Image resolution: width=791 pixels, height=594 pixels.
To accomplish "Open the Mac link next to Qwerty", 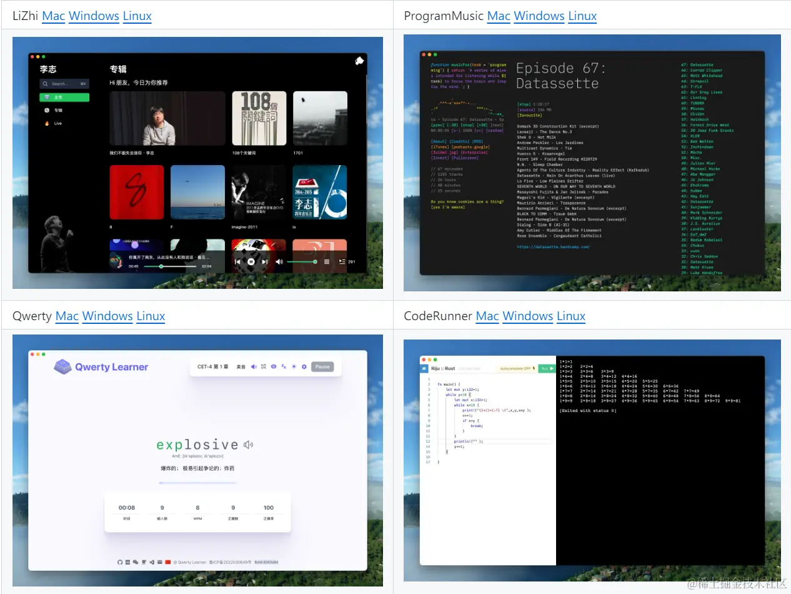I will (x=67, y=316).
